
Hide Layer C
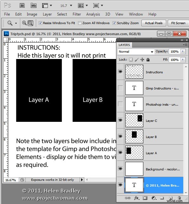[120, 120]
